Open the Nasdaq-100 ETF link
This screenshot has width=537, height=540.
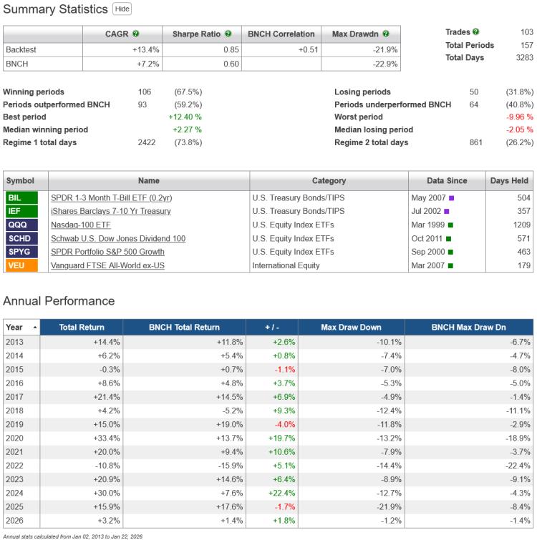tap(79, 225)
